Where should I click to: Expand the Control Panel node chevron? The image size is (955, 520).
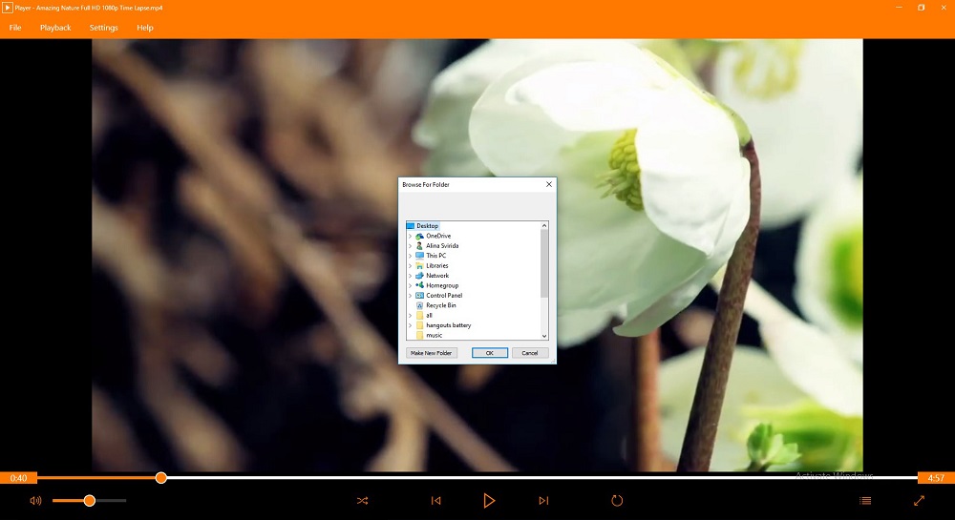pyautogui.click(x=410, y=296)
